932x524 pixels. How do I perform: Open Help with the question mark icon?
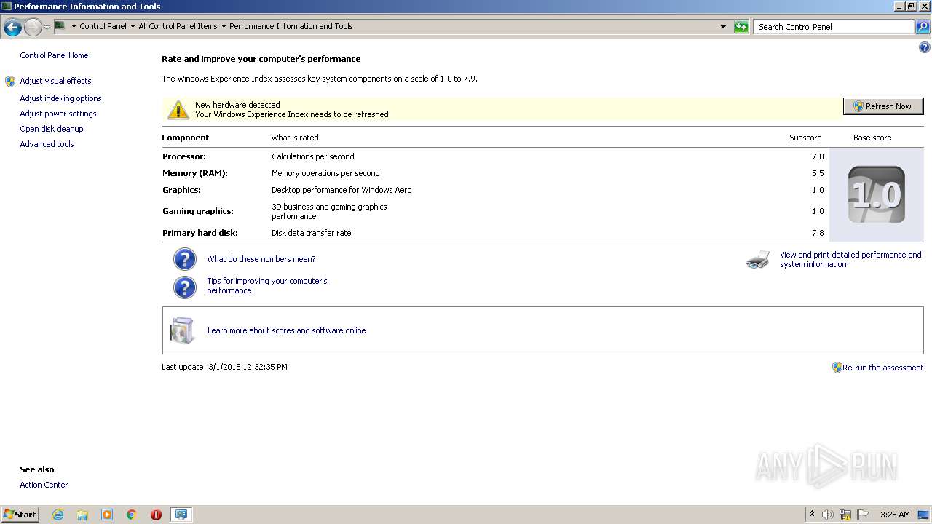pos(925,47)
